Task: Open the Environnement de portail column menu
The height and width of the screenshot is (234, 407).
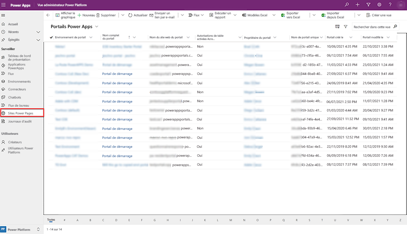Action: (91, 37)
